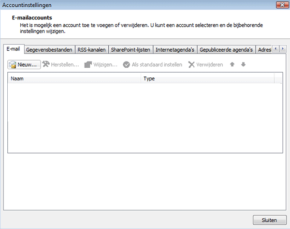Move account up with the up arrow
The image size is (290, 229).
[232, 64]
